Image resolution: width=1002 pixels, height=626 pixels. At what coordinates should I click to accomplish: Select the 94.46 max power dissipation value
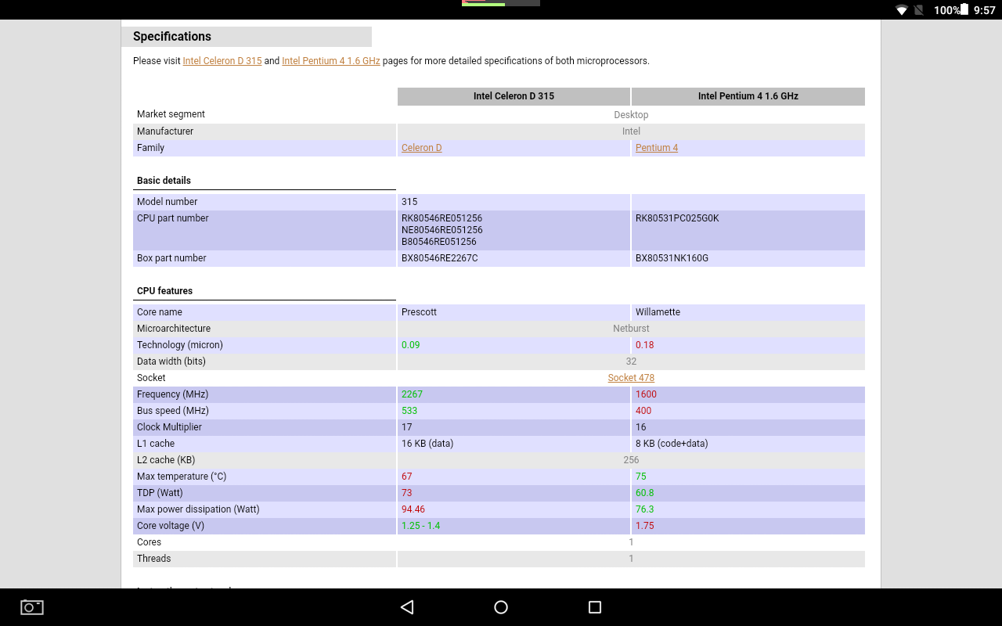point(413,509)
